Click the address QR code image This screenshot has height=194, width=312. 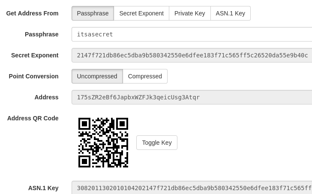pos(103,143)
